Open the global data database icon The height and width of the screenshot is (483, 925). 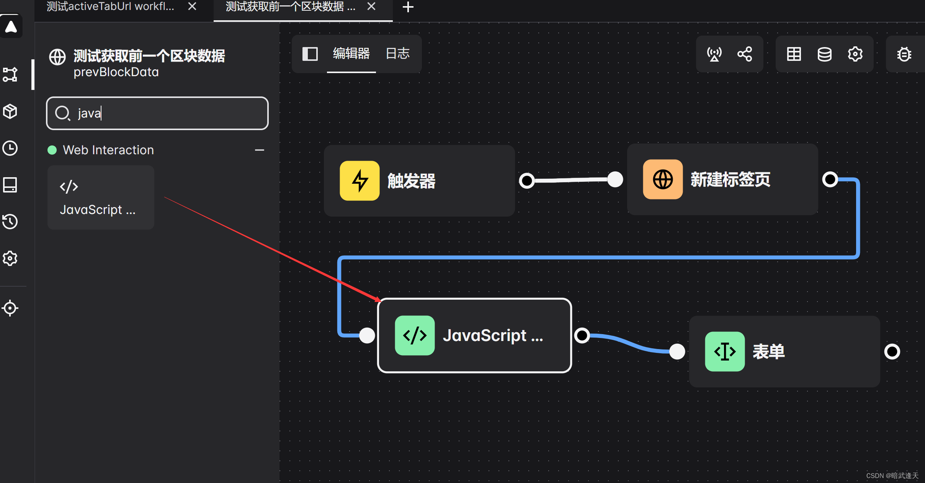824,54
